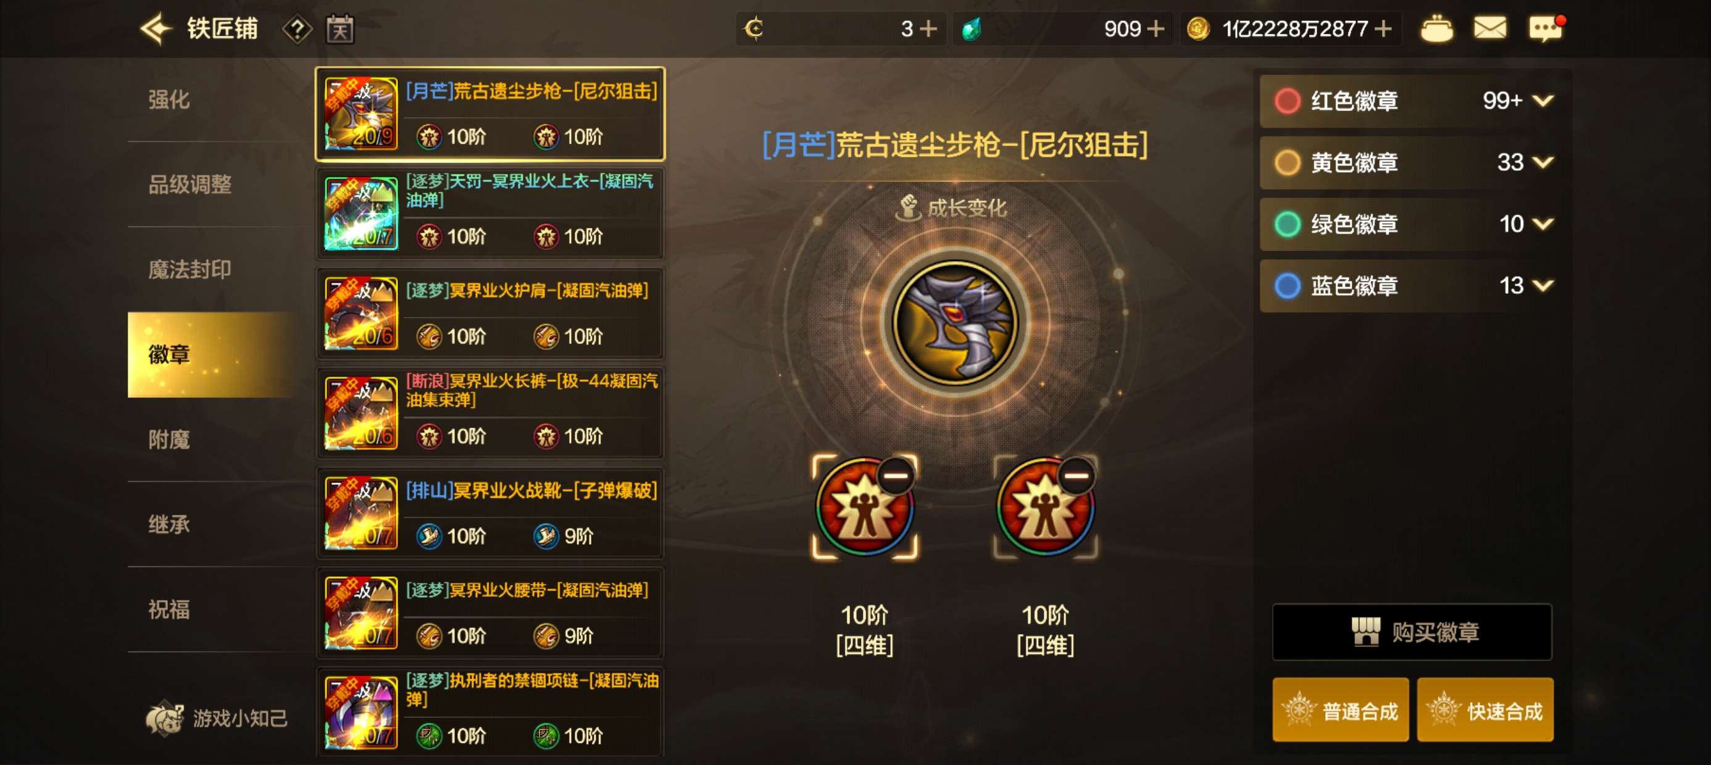Add more gold coins with plus sign
This screenshot has height=765, width=1711.
coord(1383,28)
